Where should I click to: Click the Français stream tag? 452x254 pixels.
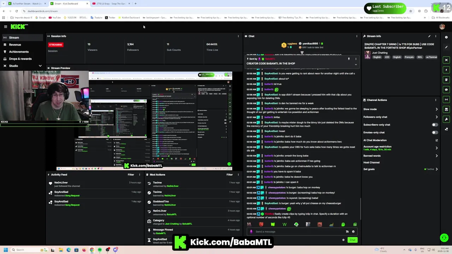(409, 57)
